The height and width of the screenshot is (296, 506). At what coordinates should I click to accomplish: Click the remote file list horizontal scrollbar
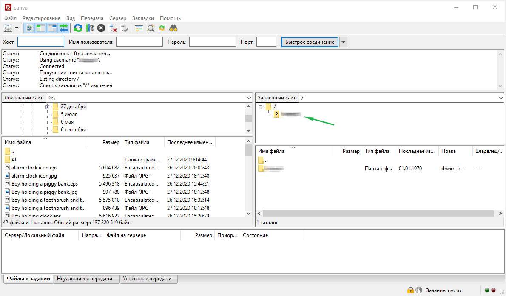tap(378, 213)
